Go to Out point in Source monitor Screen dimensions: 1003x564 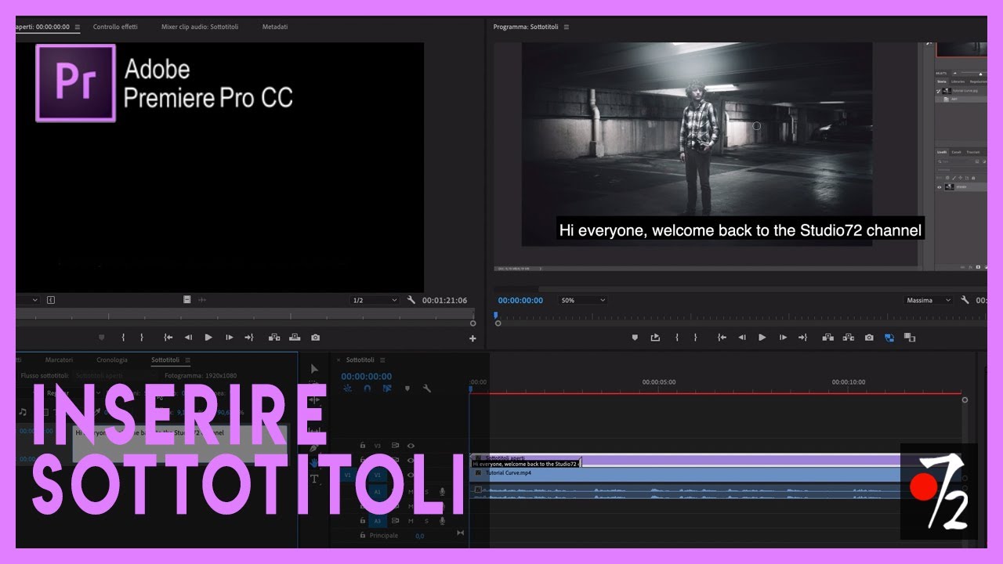249,338
